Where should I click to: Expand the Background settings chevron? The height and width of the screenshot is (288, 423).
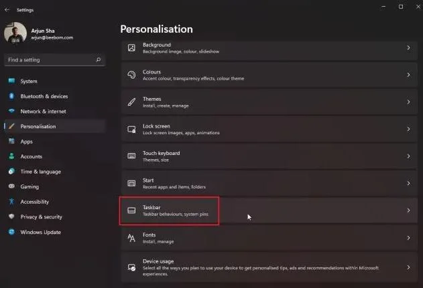click(408, 48)
